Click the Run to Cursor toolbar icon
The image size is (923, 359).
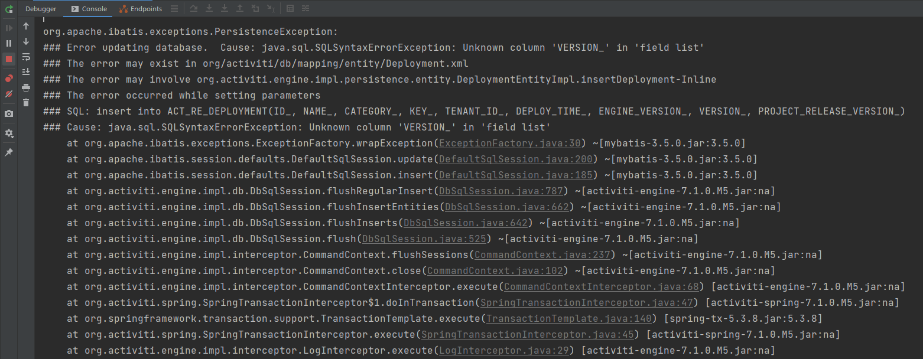click(270, 9)
